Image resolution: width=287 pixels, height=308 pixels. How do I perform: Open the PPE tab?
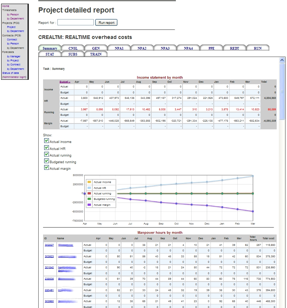click(211, 48)
